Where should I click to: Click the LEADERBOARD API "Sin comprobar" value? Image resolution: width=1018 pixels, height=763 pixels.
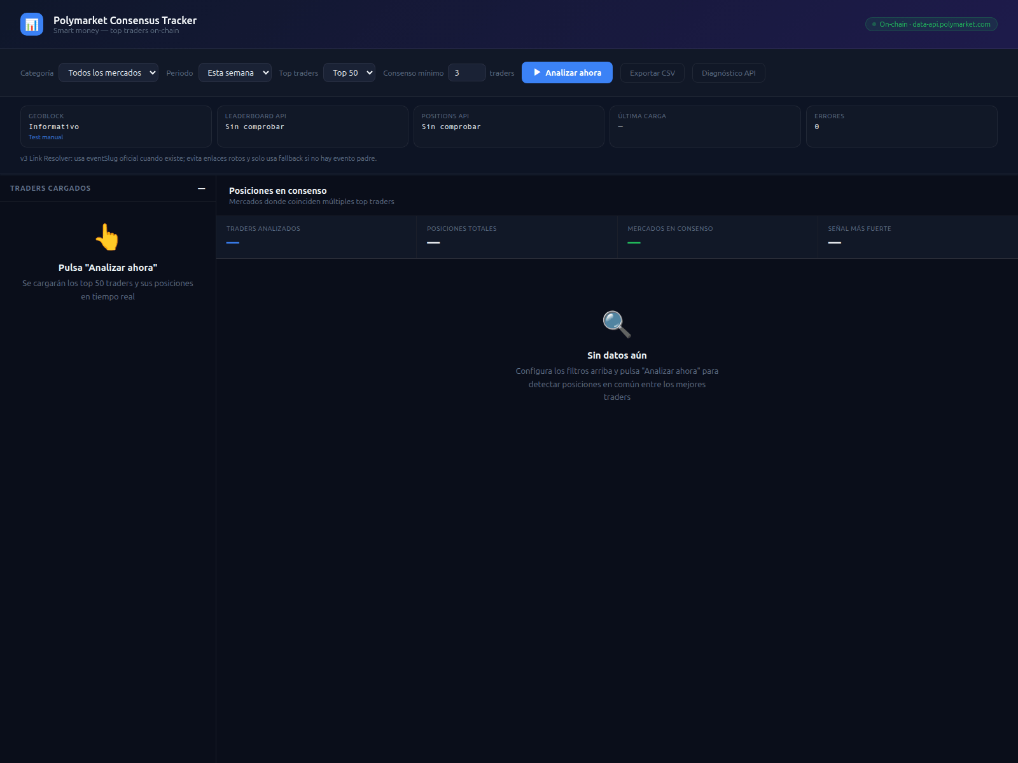tap(254, 127)
